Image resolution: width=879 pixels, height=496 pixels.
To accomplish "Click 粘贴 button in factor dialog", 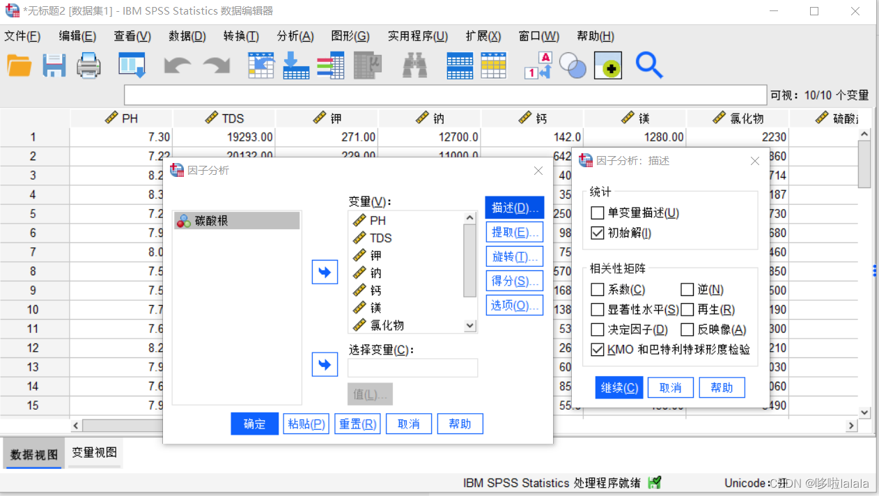I will coord(306,424).
